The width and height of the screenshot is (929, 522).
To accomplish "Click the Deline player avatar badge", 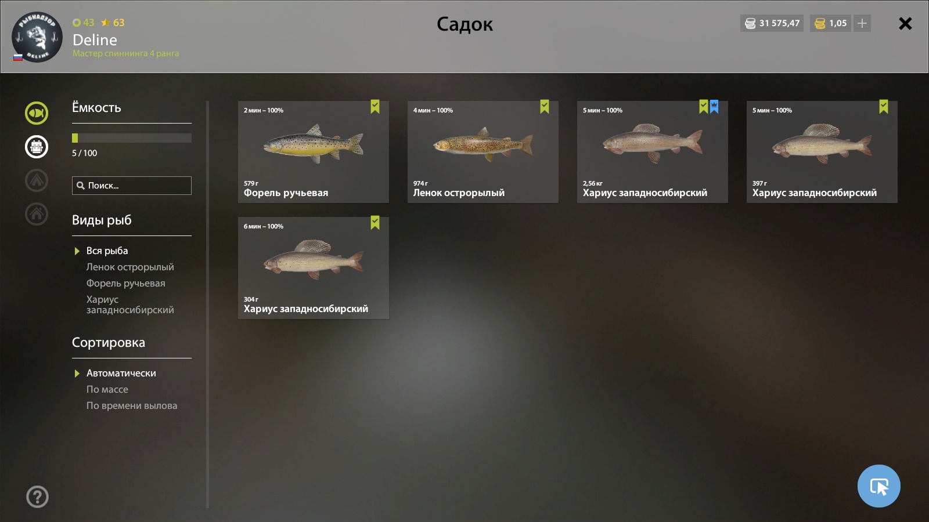I will (x=37, y=37).
